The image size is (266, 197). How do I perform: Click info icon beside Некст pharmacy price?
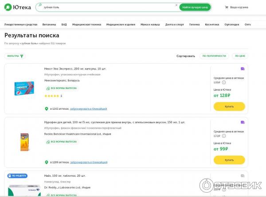click(x=224, y=82)
